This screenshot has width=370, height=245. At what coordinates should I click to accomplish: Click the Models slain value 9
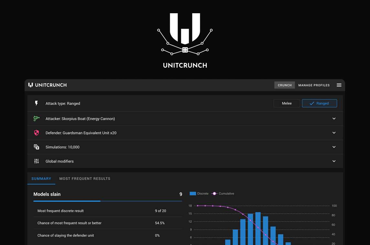click(x=181, y=194)
